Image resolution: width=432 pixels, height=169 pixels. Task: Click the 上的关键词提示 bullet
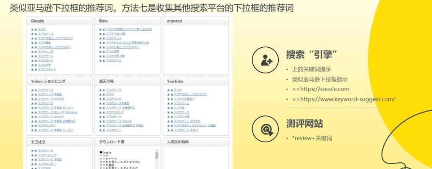click(312, 69)
